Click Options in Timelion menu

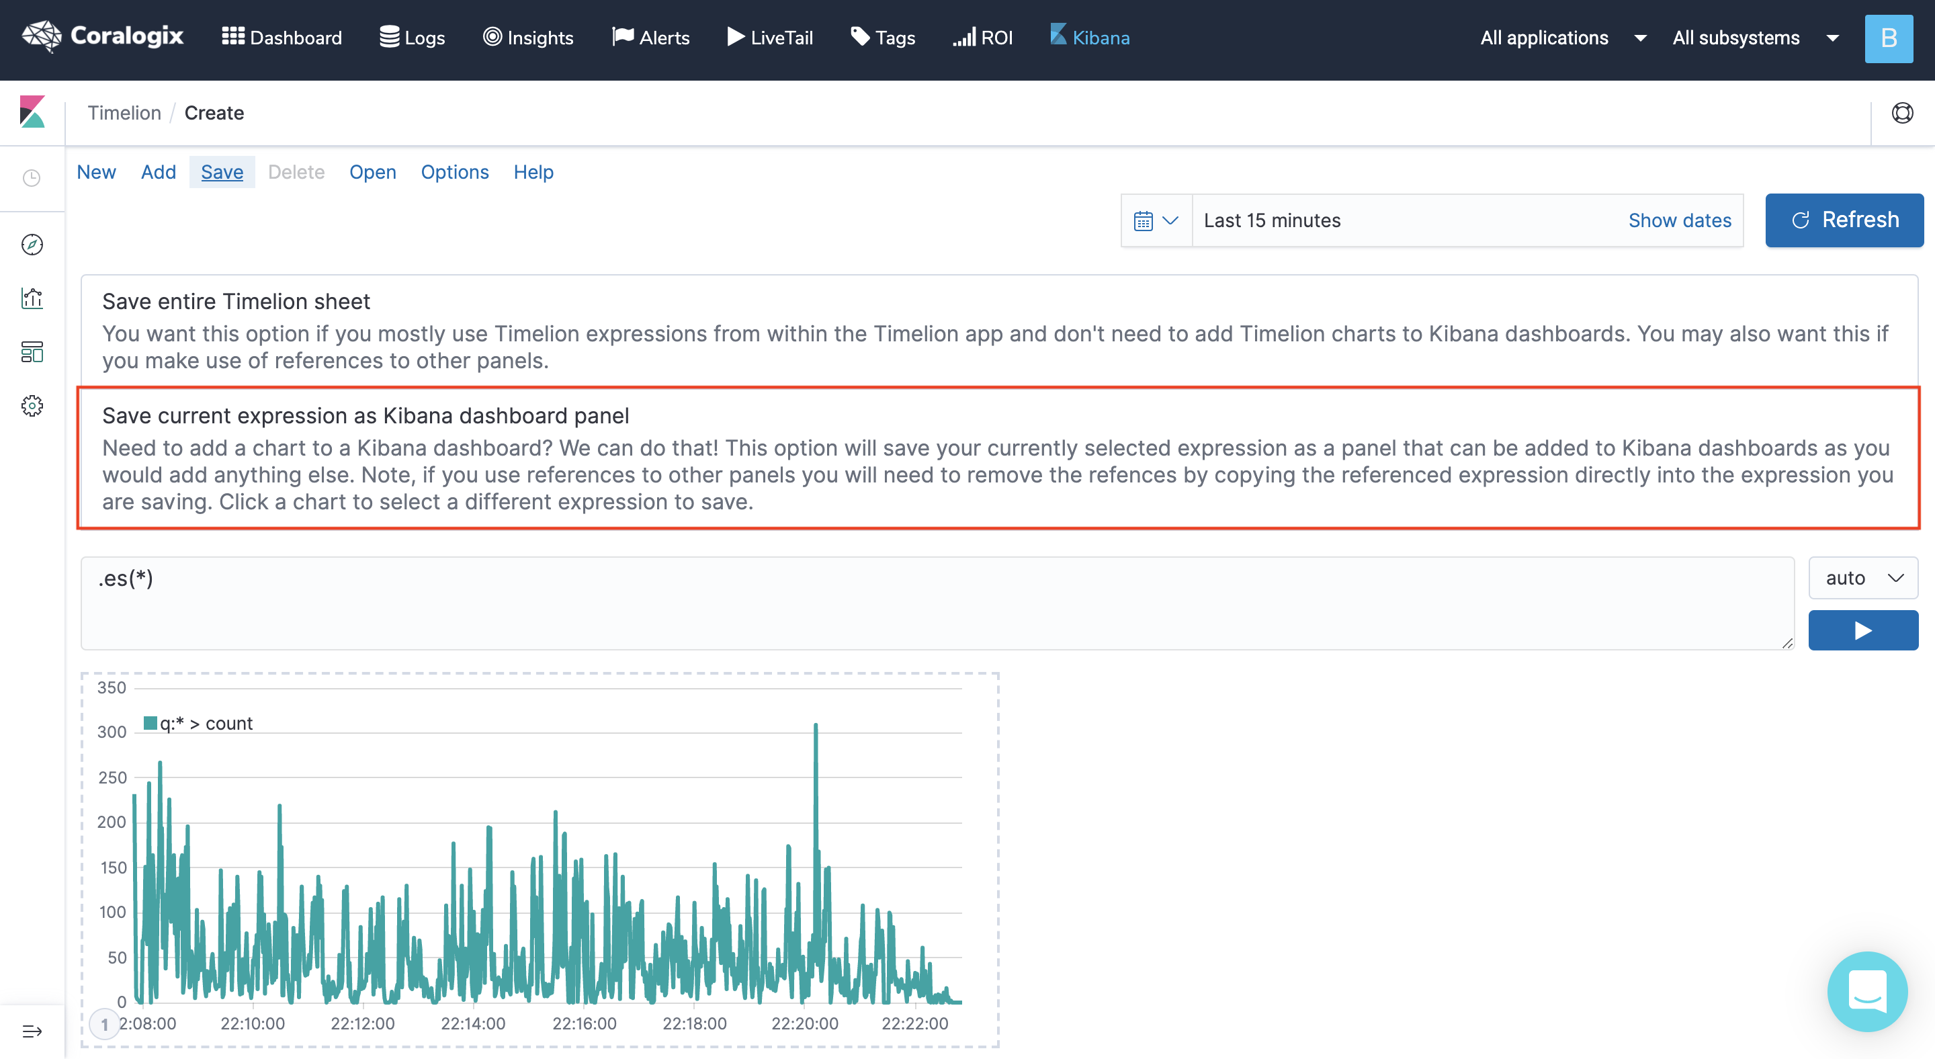[x=454, y=172]
